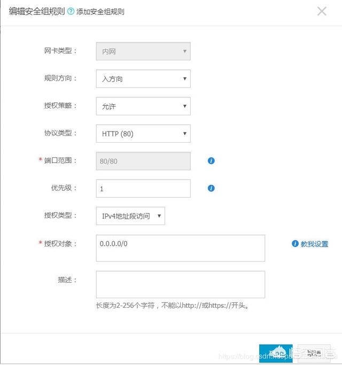Open the 授权类型 dropdown showing IPv4地址段访问
Viewport: 342px width, 365px height.
(x=130, y=216)
